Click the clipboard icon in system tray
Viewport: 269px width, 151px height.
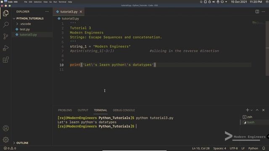[x=209, y=2]
